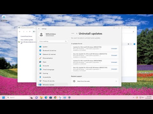This screenshot has width=153, height=114.
Task: Click the Bluetooth & devices icon
Action: click(x=40, y=51)
